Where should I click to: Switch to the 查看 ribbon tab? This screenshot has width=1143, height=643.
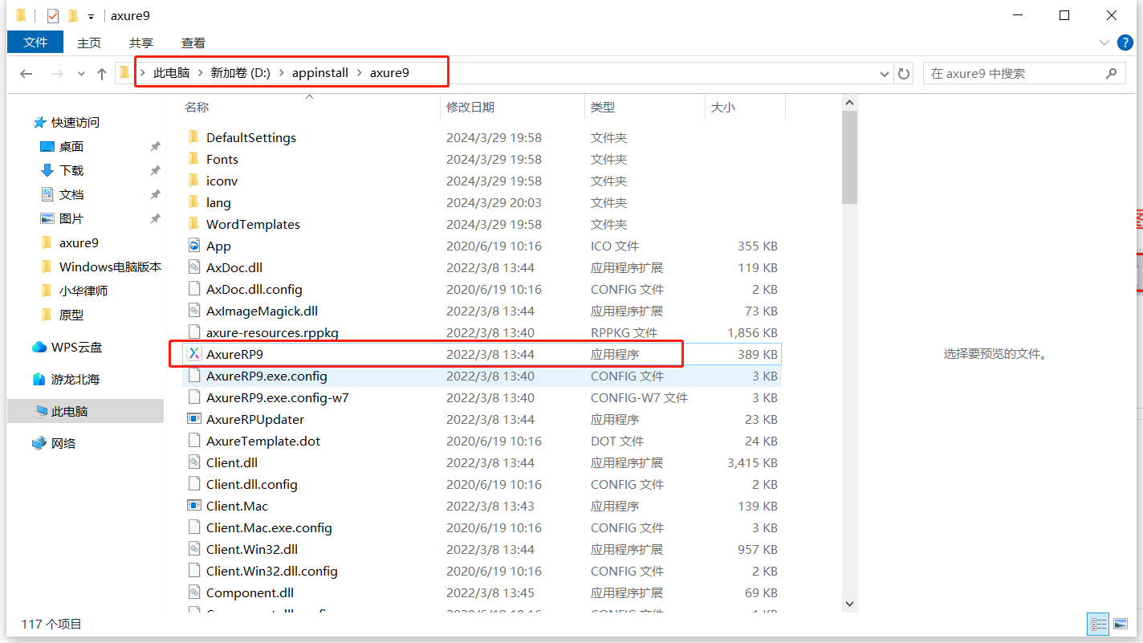coord(193,43)
